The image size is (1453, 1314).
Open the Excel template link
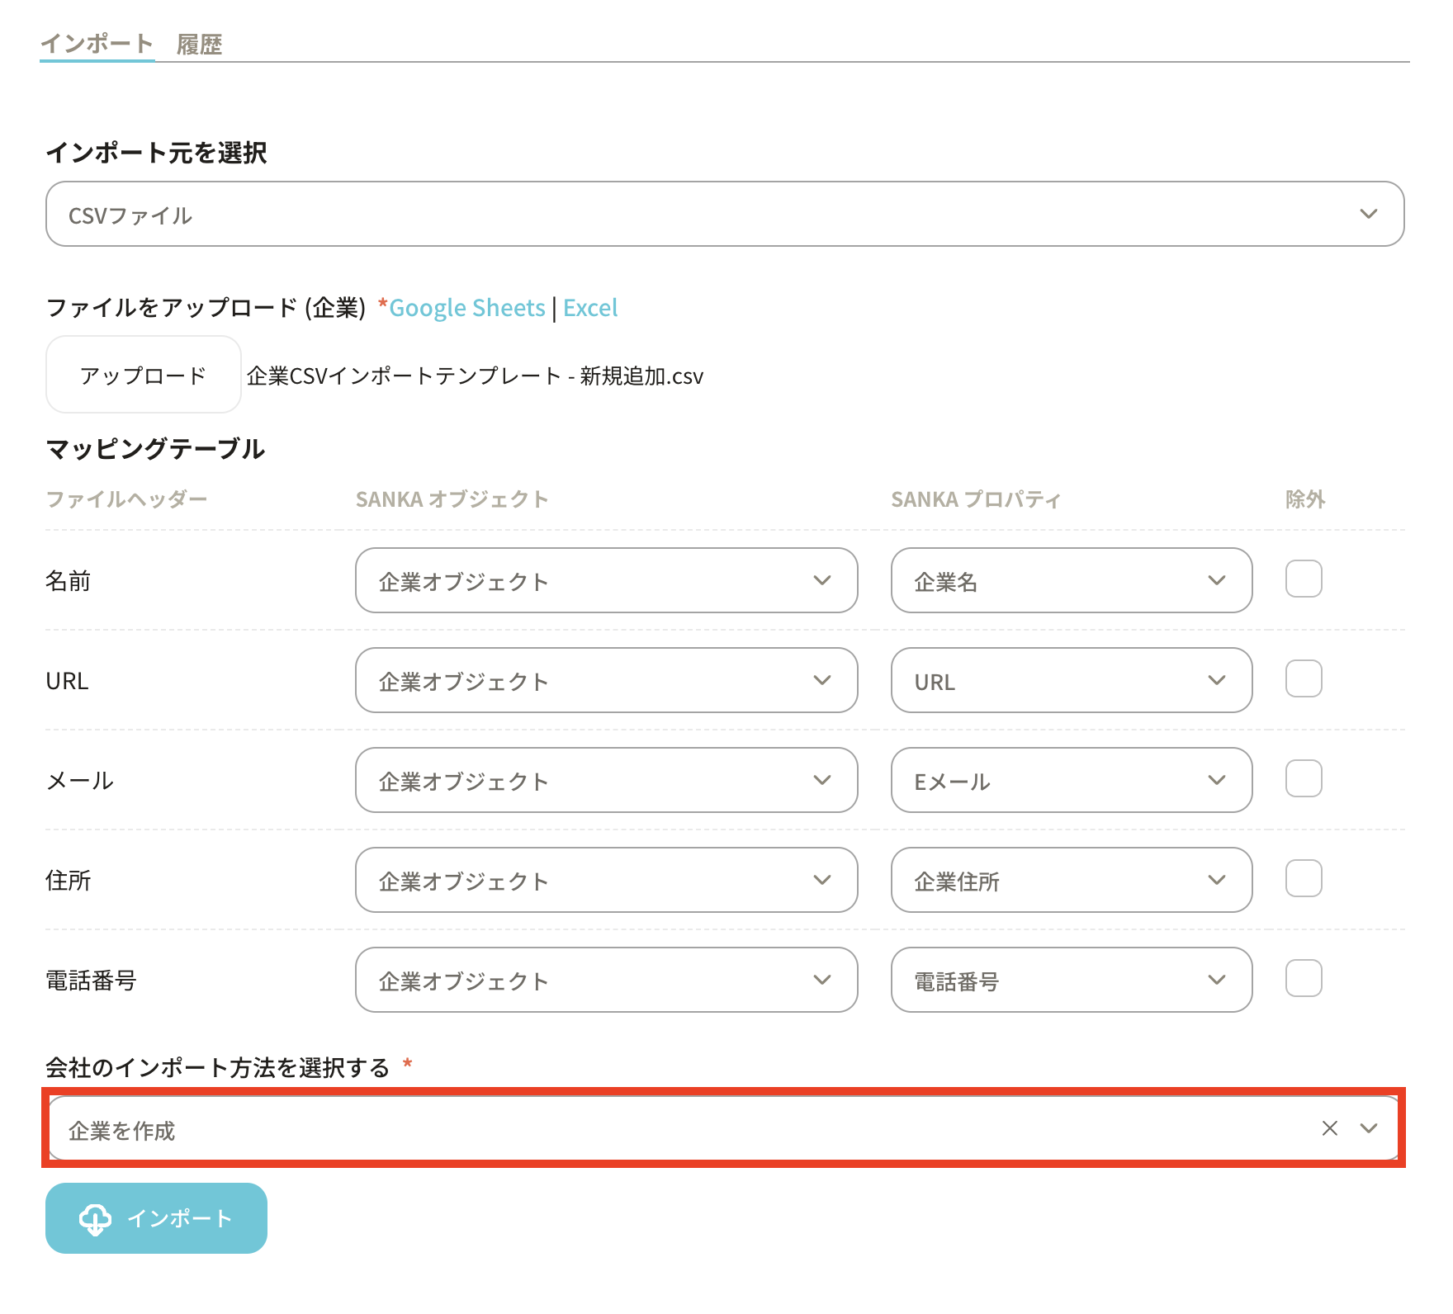point(590,308)
